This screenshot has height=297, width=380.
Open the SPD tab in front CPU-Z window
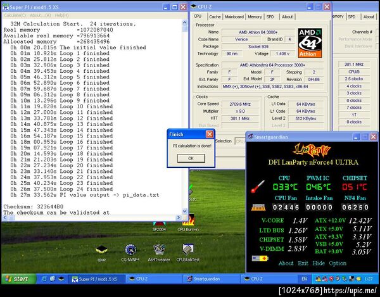(x=270, y=16)
